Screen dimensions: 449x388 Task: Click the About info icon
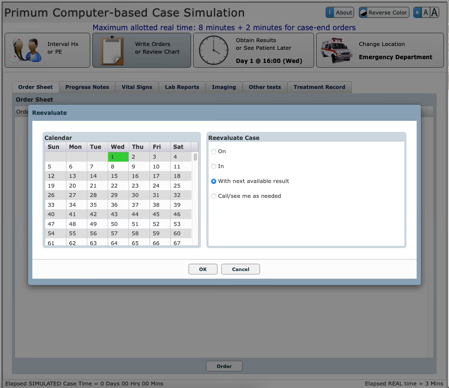tap(330, 12)
